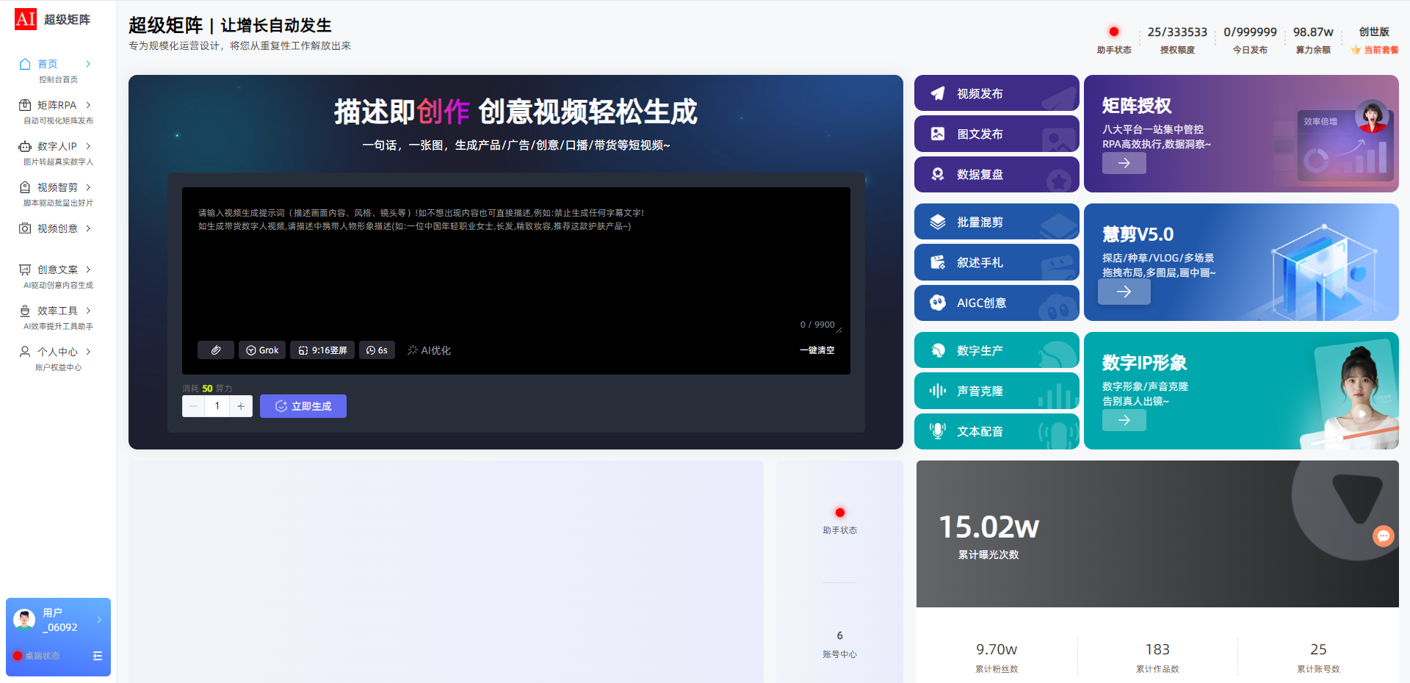Screen dimensions: 1410x683
Task: Click the 视频智剪 sidebar icon
Action: click(x=25, y=187)
